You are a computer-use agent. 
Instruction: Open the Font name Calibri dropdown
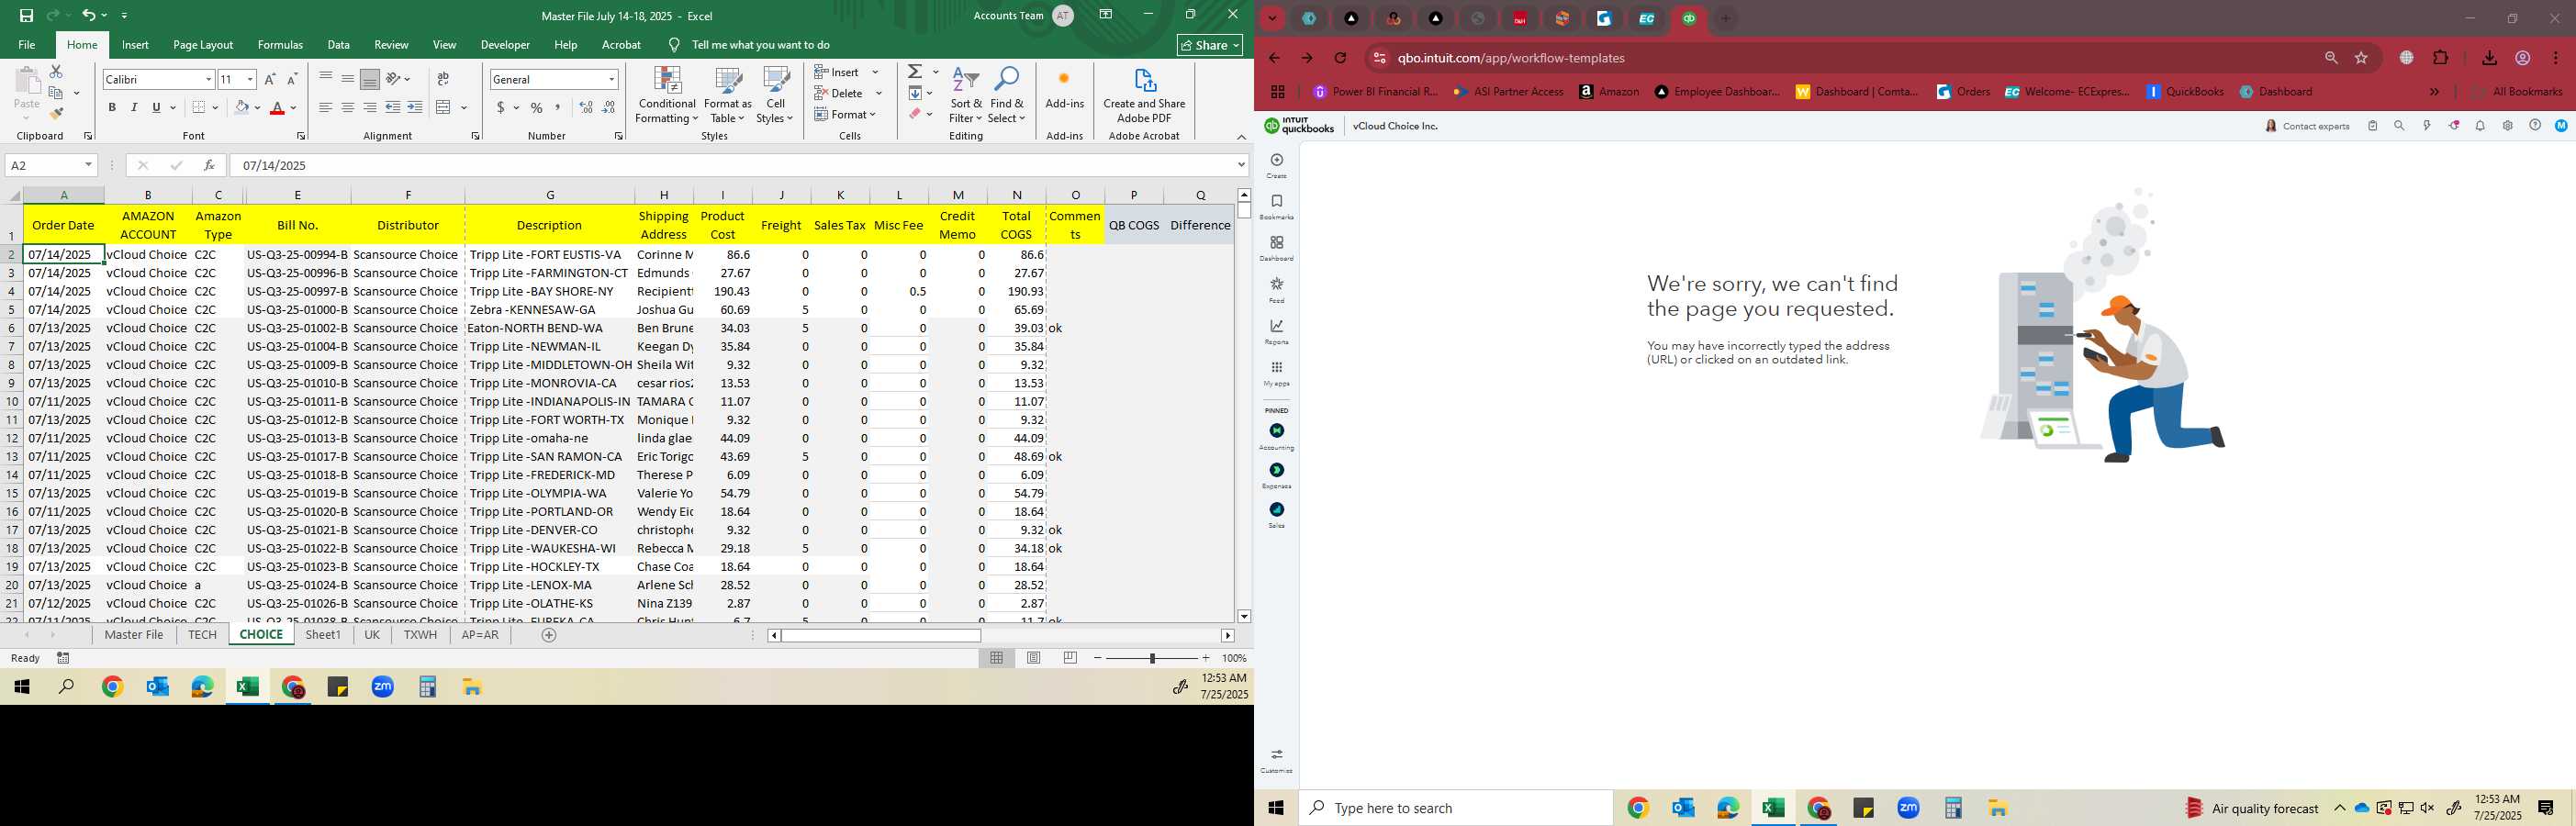tap(209, 79)
